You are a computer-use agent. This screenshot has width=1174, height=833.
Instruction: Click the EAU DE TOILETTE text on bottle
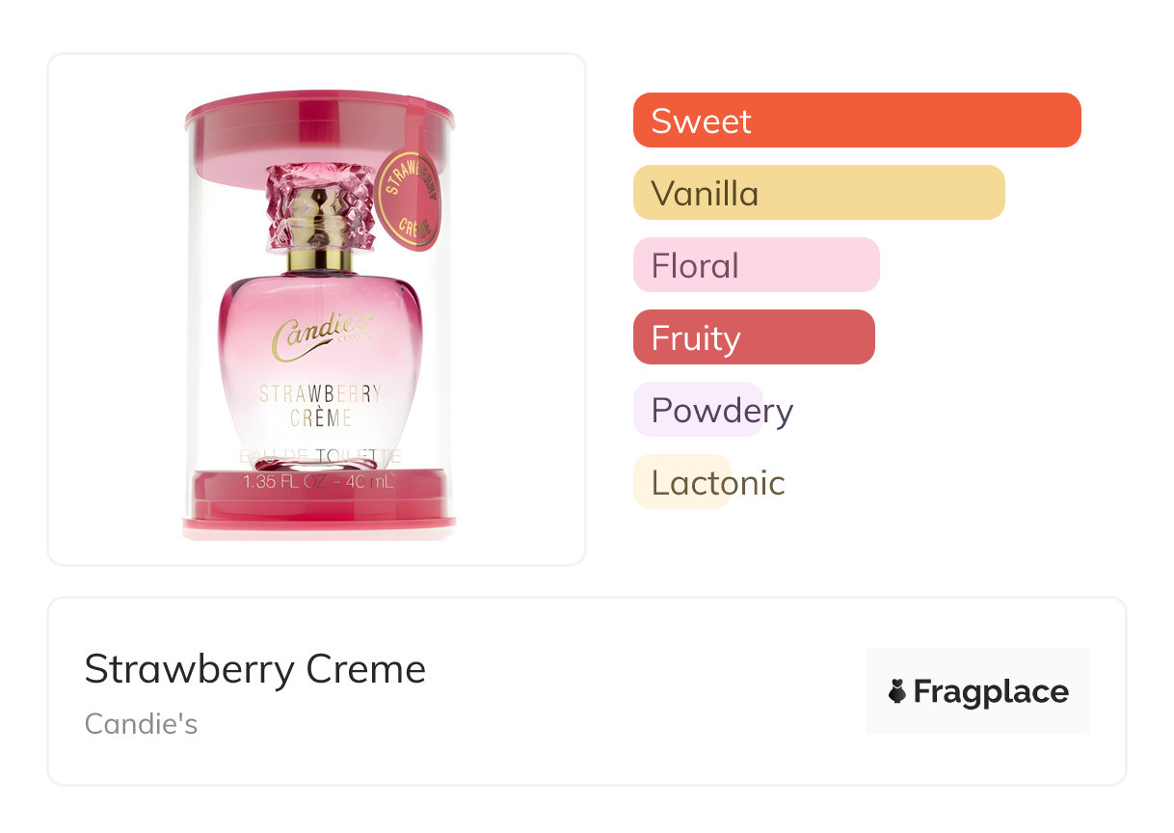[x=320, y=456]
